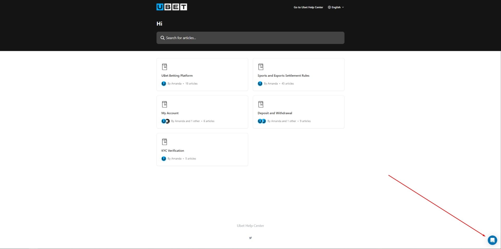Click Amanda's avatar under Sports and Esports

pos(260,84)
